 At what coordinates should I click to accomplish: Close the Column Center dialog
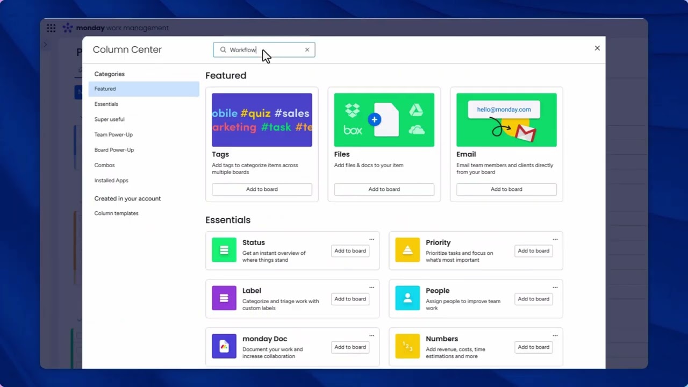click(x=597, y=48)
